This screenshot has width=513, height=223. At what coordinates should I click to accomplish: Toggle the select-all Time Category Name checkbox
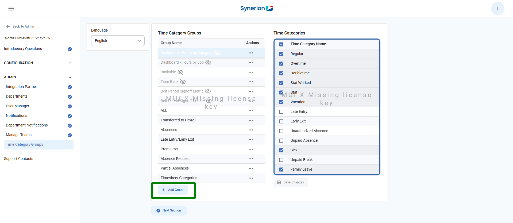281,44
